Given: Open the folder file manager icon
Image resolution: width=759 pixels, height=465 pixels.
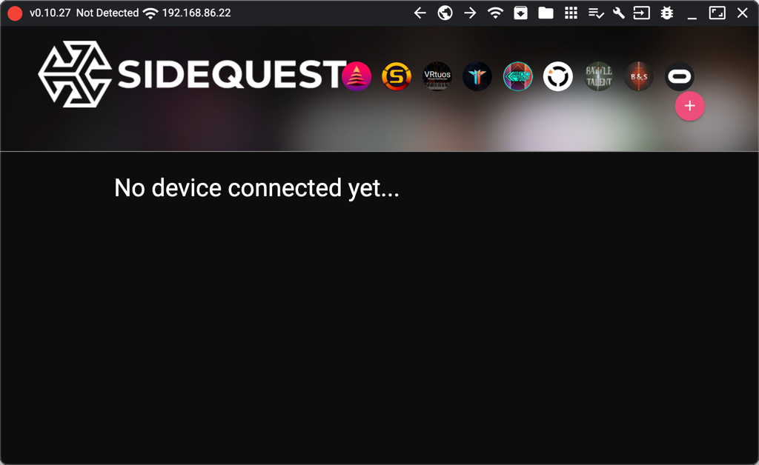Looking at the screenshot, I should click(546, 13).
